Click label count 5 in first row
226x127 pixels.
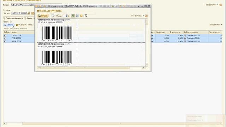pos(215,35)
